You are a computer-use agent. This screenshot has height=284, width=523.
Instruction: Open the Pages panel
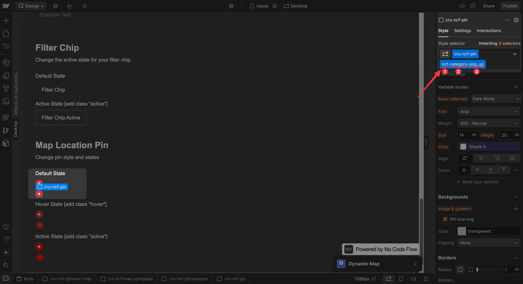6,33
